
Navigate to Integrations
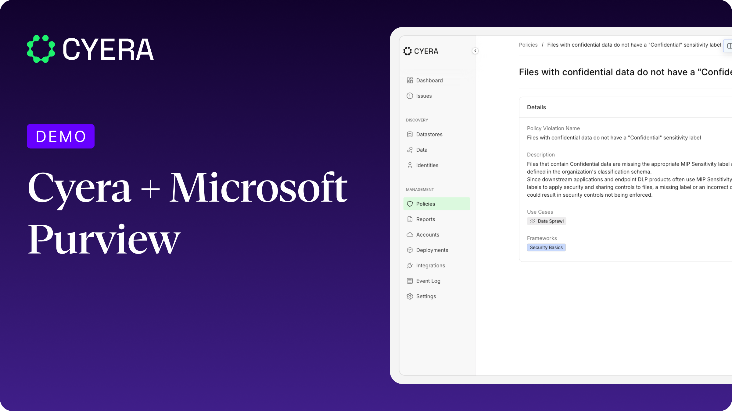click(436, 265)
